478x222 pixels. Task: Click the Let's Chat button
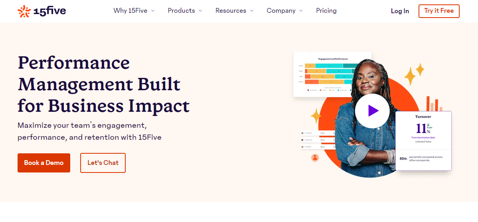(103, 163)
